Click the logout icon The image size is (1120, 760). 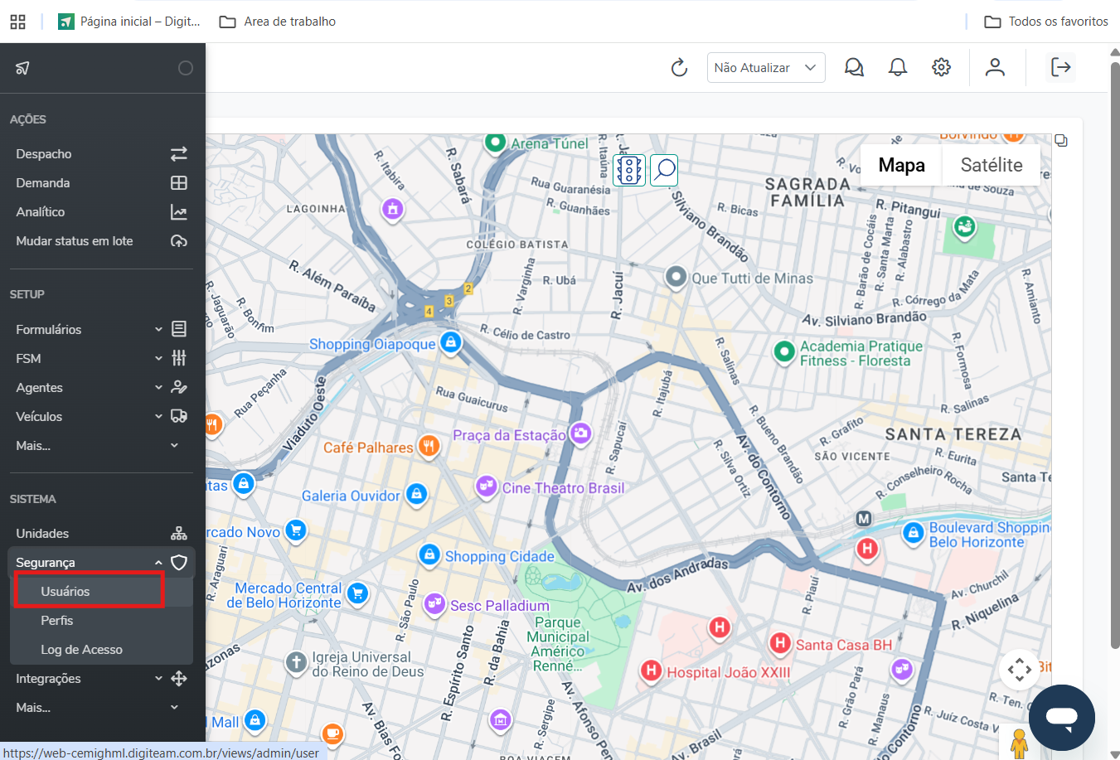tap(1060, 68)
